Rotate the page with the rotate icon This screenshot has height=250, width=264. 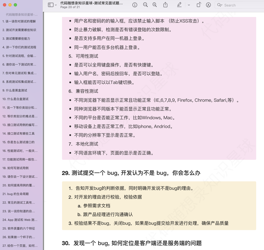coord(199,5)
